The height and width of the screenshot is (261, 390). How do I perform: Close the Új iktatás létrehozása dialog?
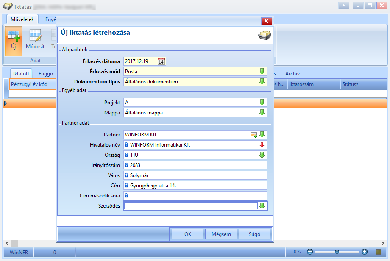click(x=266, y=21)
